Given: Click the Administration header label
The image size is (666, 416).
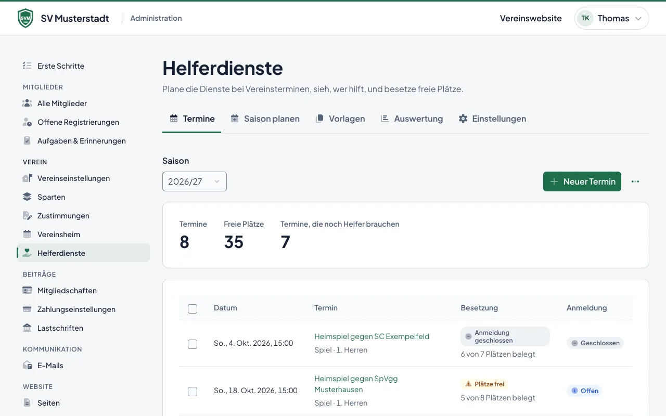Looking at the screenshot, I should [x=156, y=18].
